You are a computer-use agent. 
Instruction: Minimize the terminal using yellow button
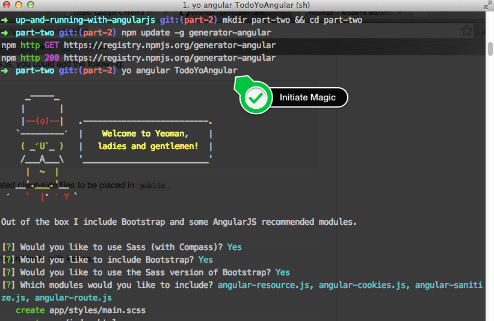(x=19, y=5)
